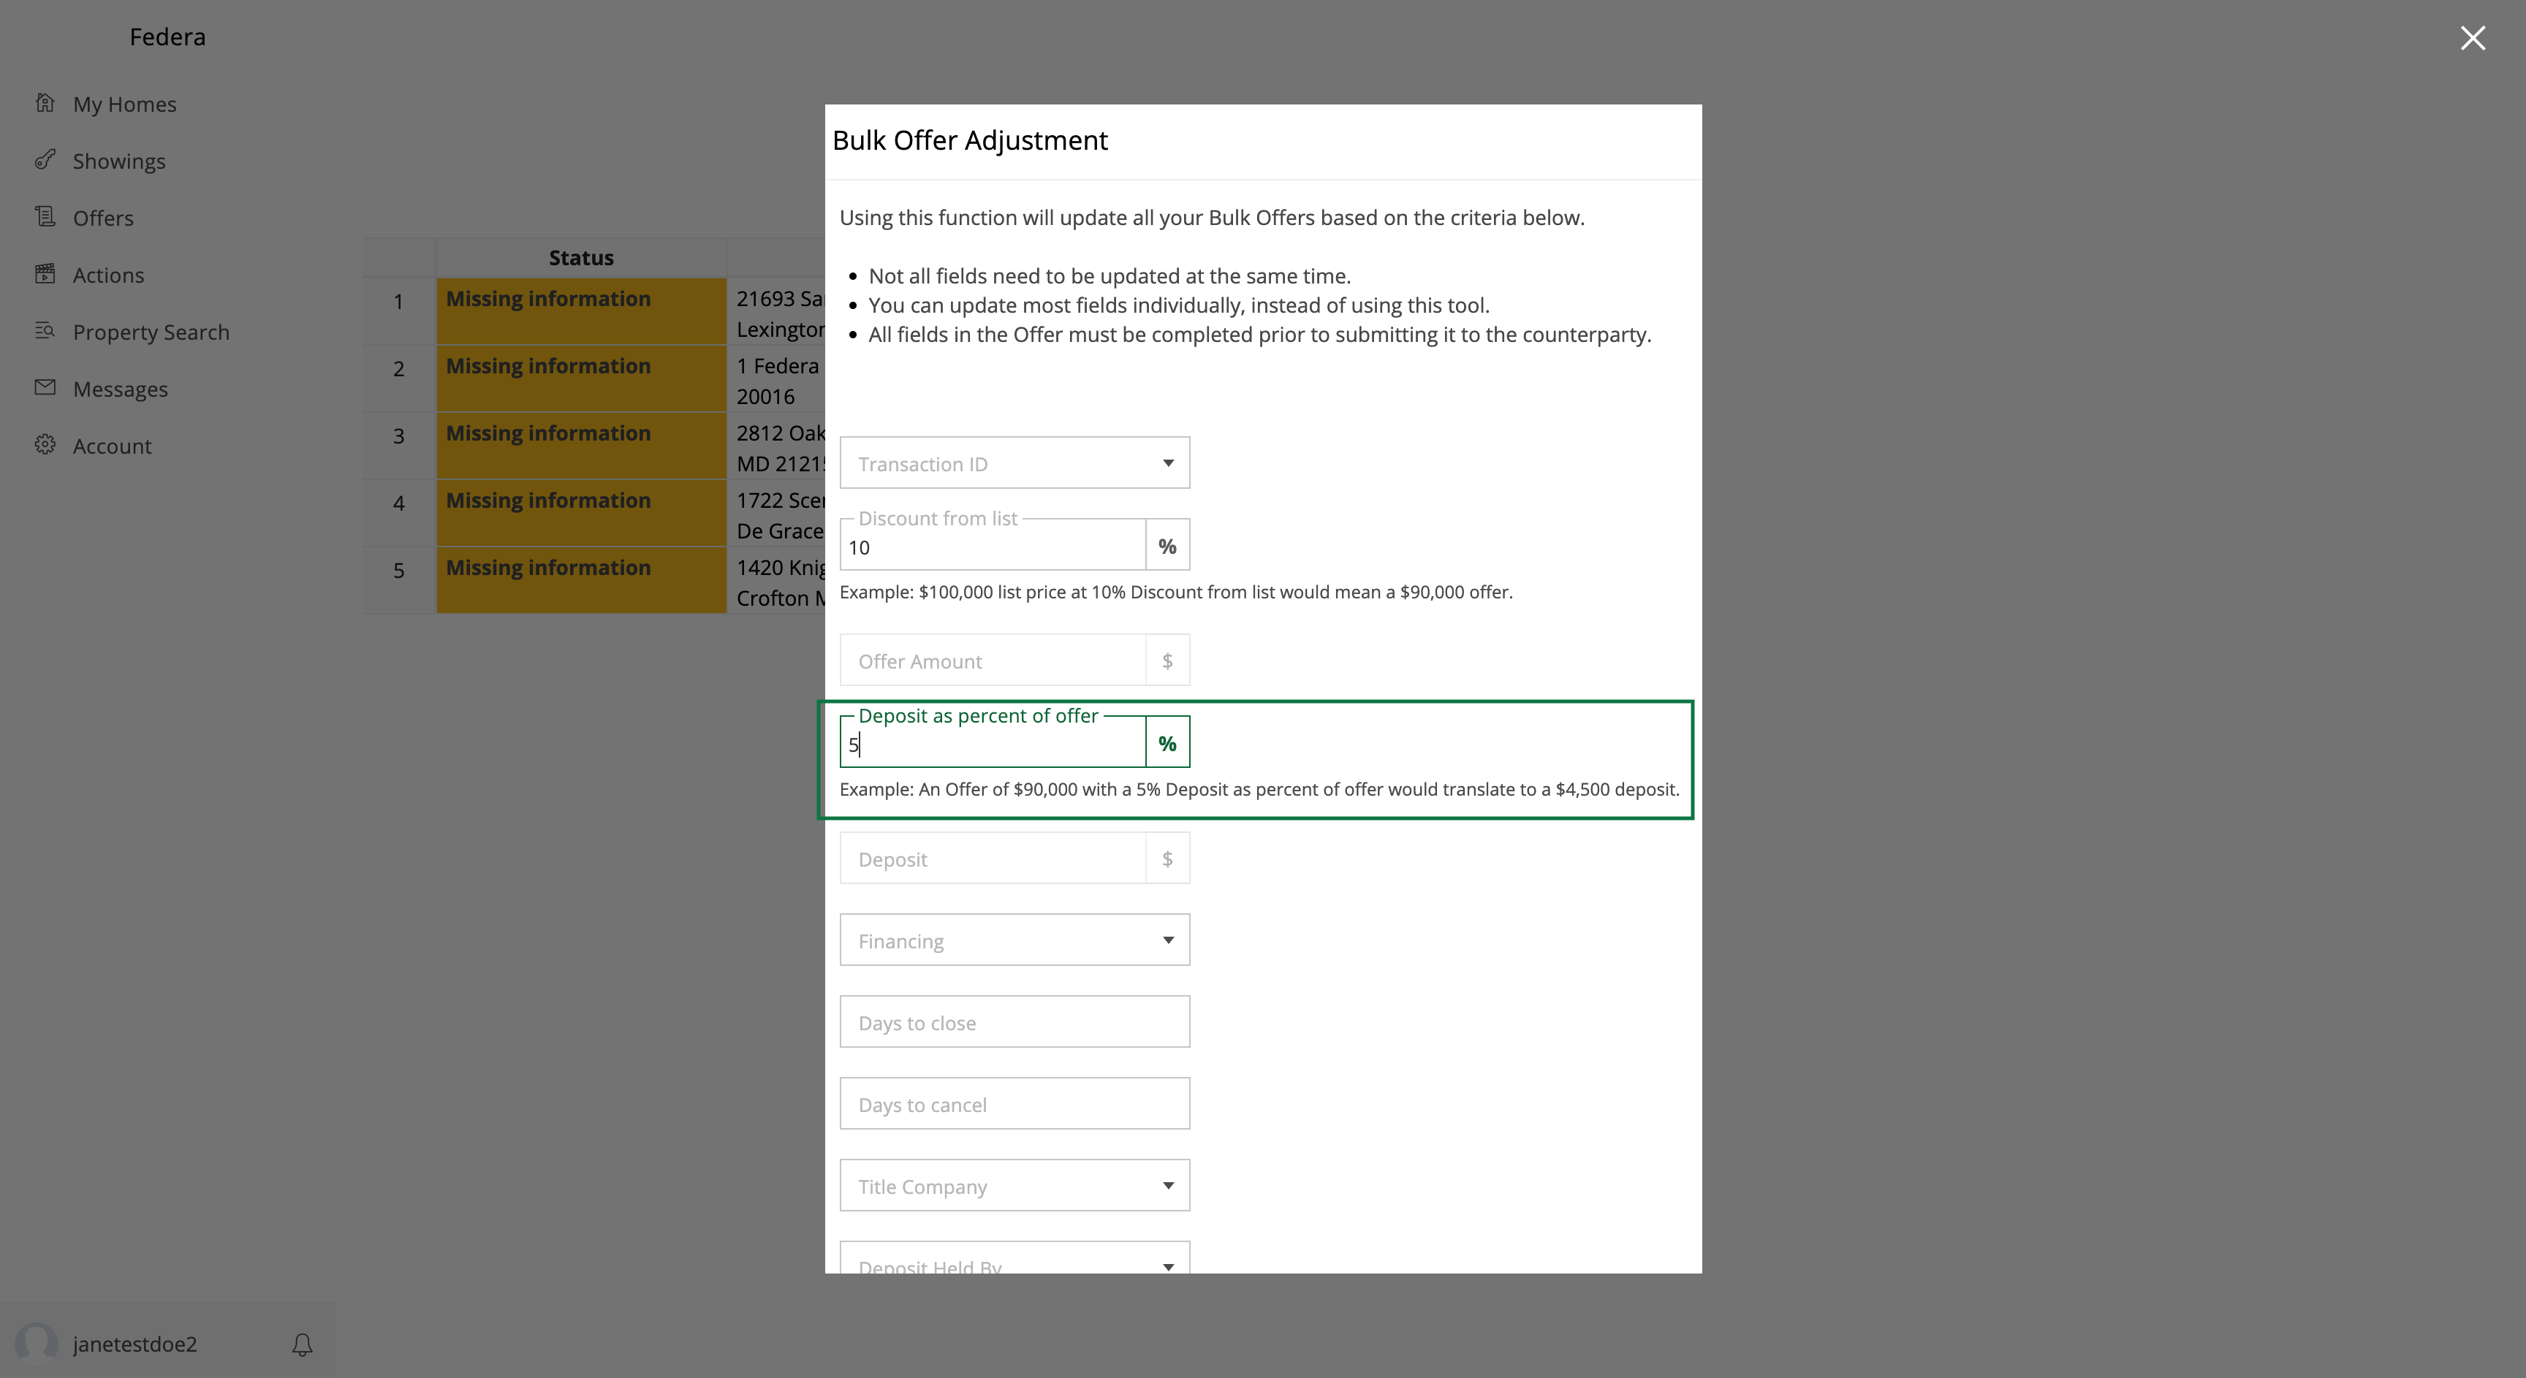Click the Actions calendar icon

coord(45,273)
